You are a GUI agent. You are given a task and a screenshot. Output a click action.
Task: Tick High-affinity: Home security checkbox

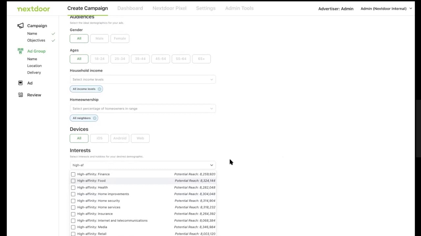[73, 201]
